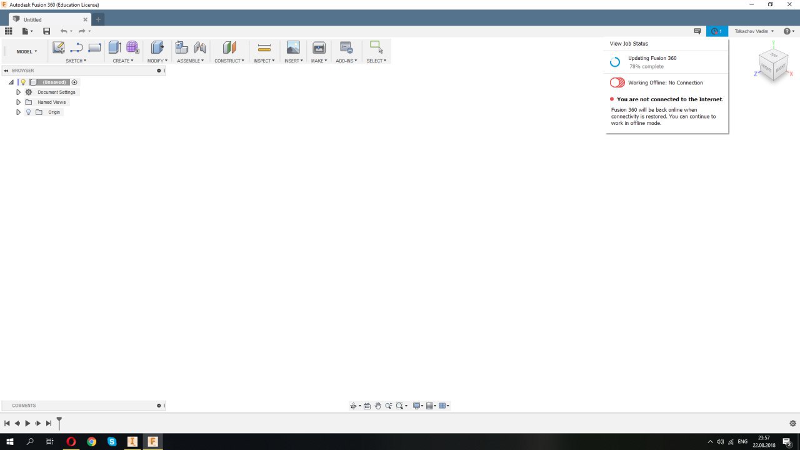Activate the Unsaved component radio button
Viewport: 800px width, 450px height.
click(x=74, y=82)
